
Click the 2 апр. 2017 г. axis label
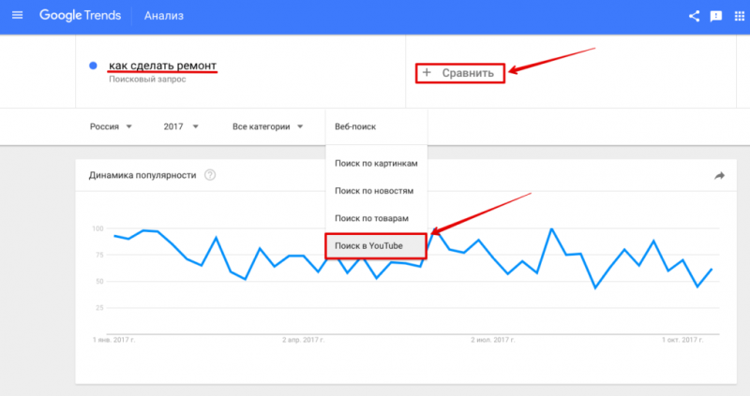pyautogui.click(x=303, y=340)
